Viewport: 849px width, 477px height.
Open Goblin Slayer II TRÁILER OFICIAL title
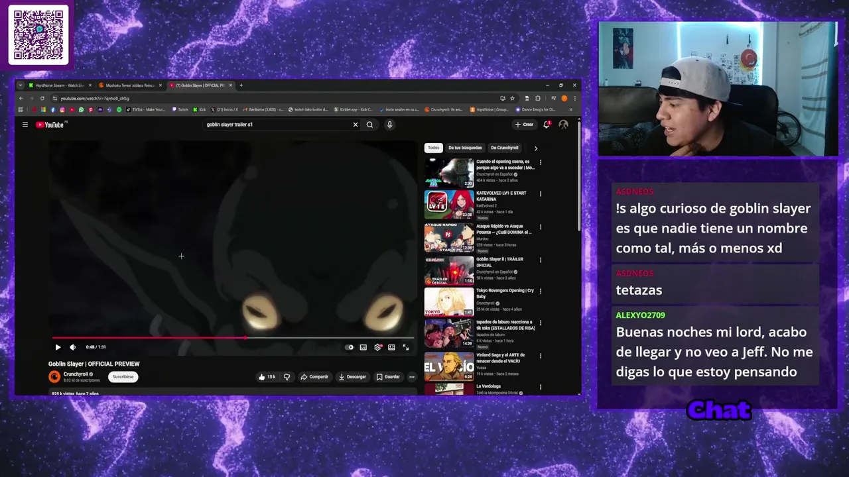[500, 262]
